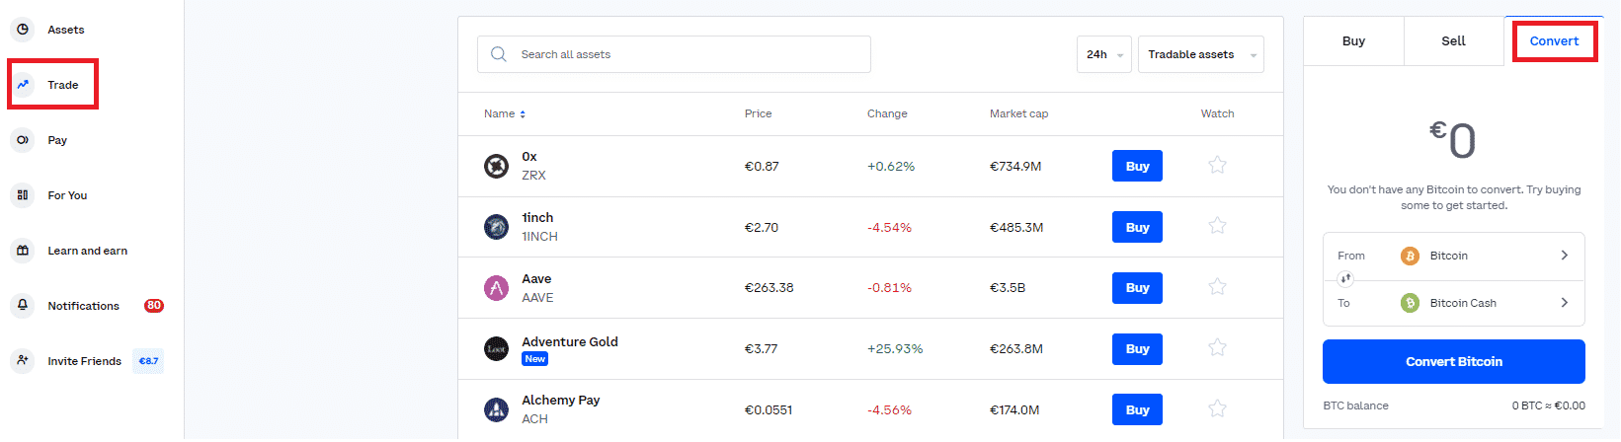Click the For You sidebar icon
This screenshot has height=442, width=1621.
(x=23, y=195)
